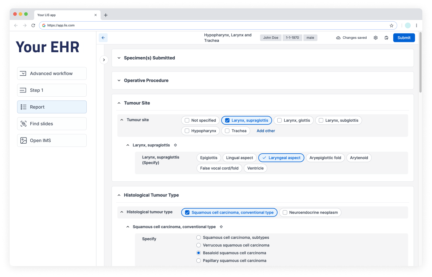The height and width of the screenshot is (277, 432).
Task: Click the Add other link
Action: point(266,131)
